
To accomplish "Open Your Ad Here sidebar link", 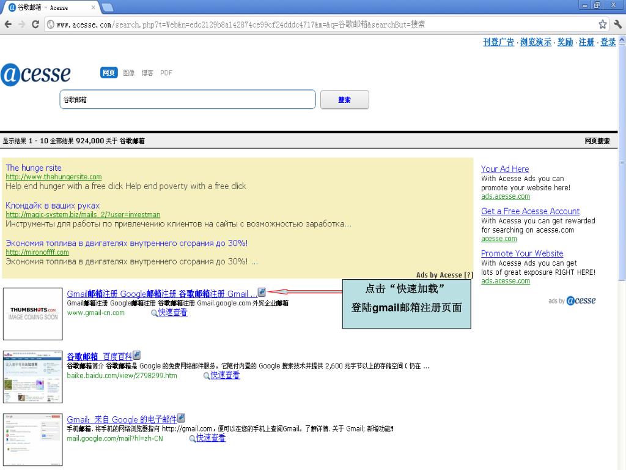I will tap(505, 169).
